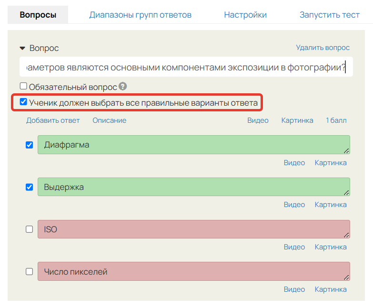The height and width of the screenshot is (307, 373).
Task: Add Видео to the Выдержка answer
Action: tap(294, 205)
